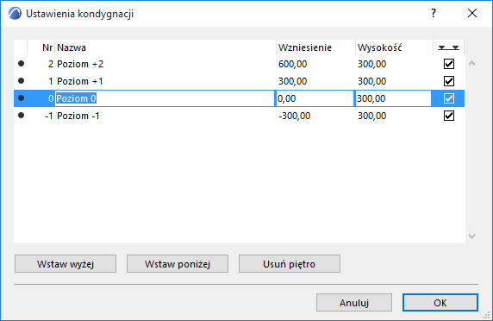Click story number -1 in Nr column

click(x=49, y=116)
